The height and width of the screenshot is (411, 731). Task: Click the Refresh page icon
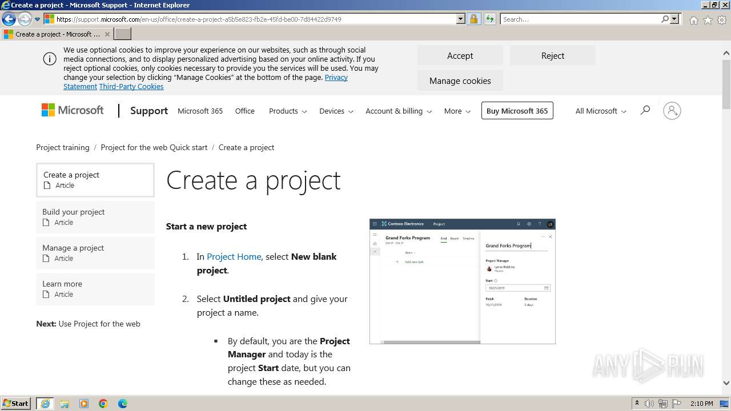(x=489, y=19)
